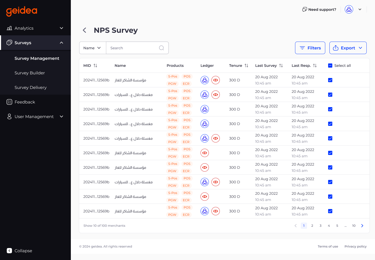Open Survey Delivery in the sidebar
The width and height of the screenshot is (375, 260).
click(x=30, y=87)
